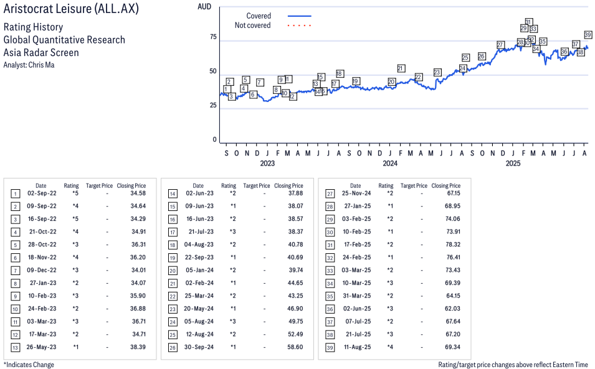Click the date cell '02-Sep-22'

point(42,194)
